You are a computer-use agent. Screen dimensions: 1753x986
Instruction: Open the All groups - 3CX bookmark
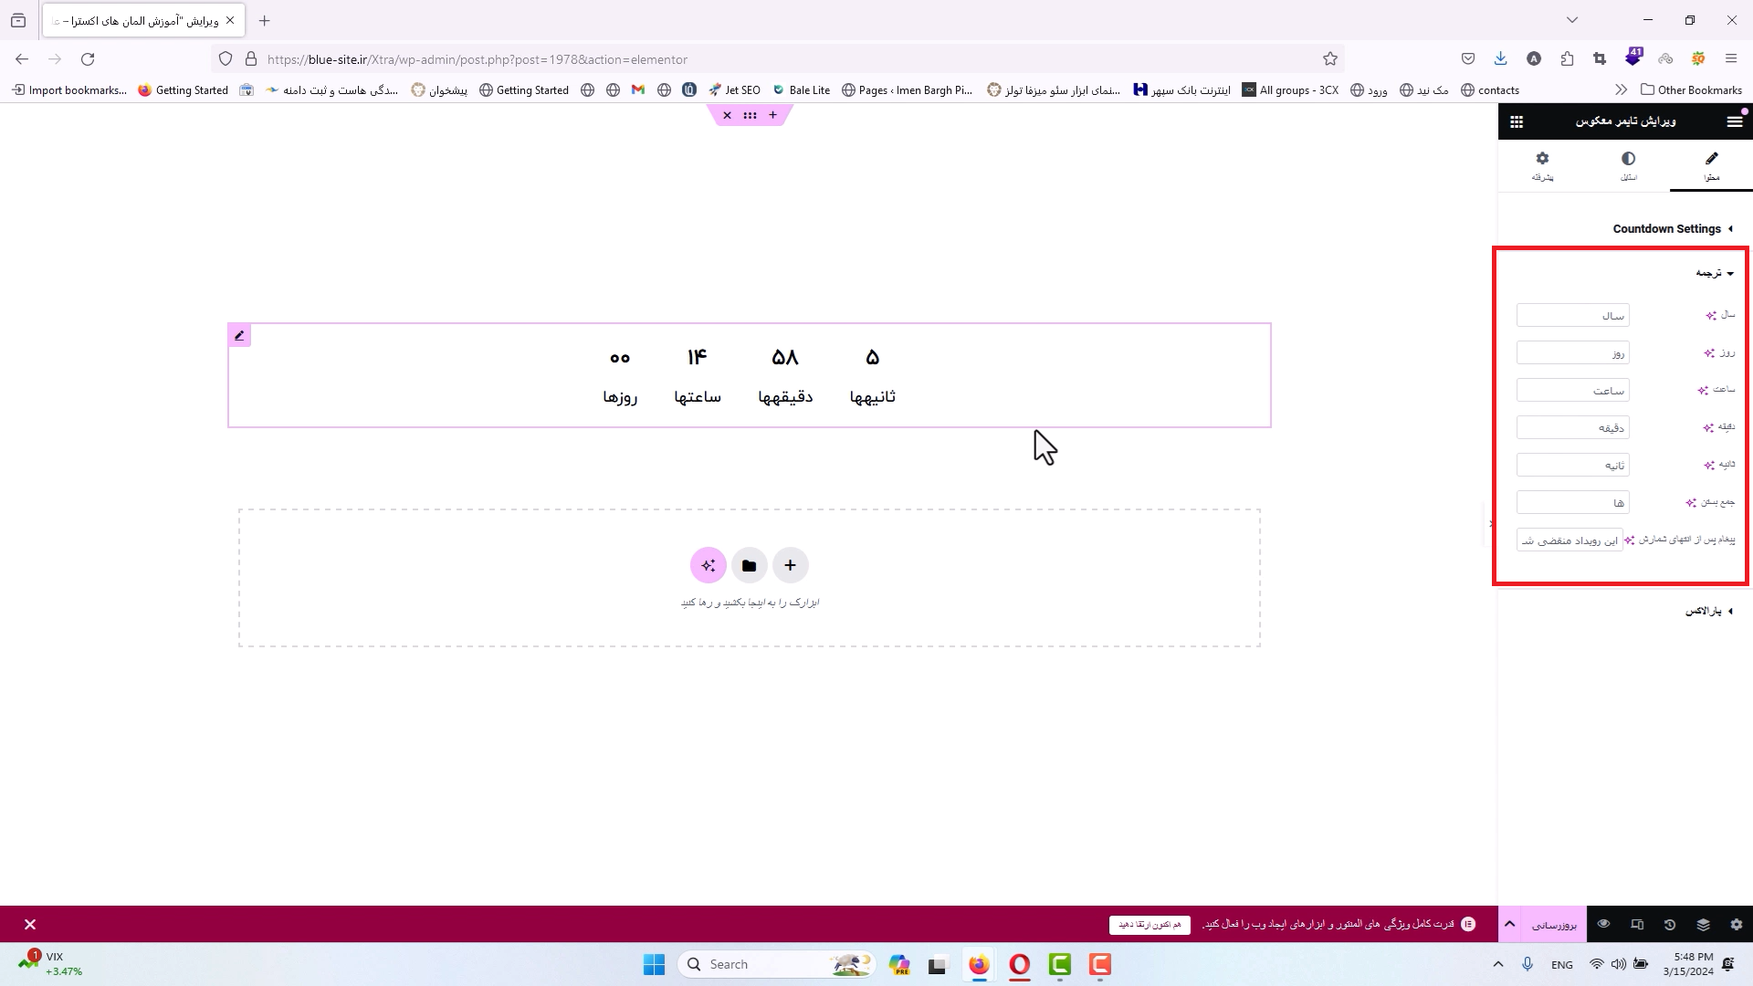pos(1290,89)
